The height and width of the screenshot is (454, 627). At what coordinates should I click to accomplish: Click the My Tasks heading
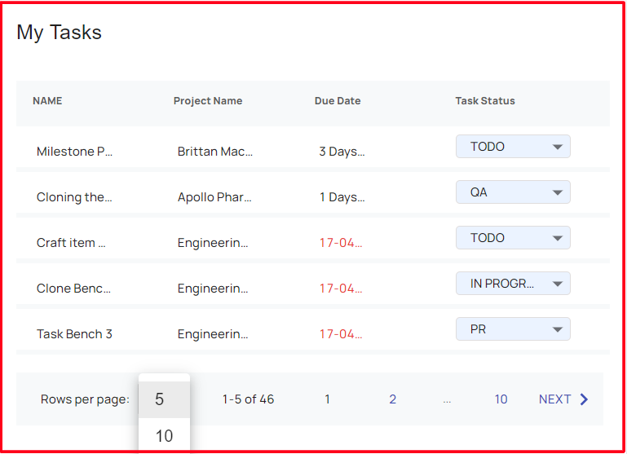60,33
